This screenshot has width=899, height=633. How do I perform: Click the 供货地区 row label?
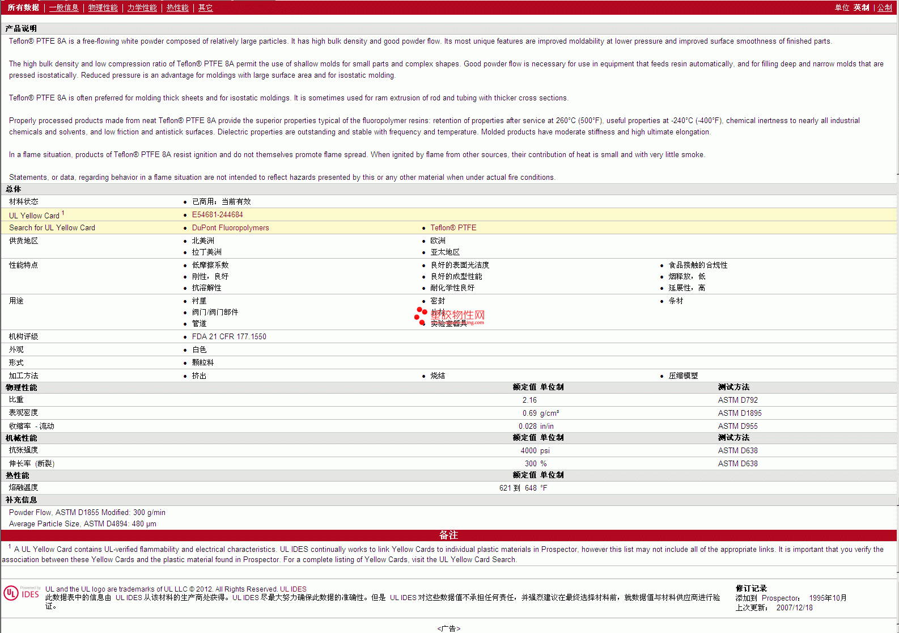coord(24,241)
